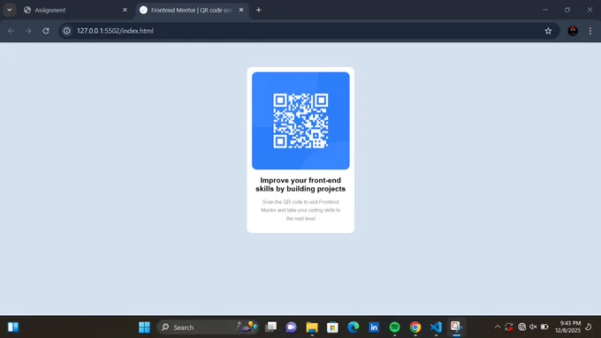Open Visual Studio Code from the taskbar
The image size is (601, 338).
click(436, 327)
